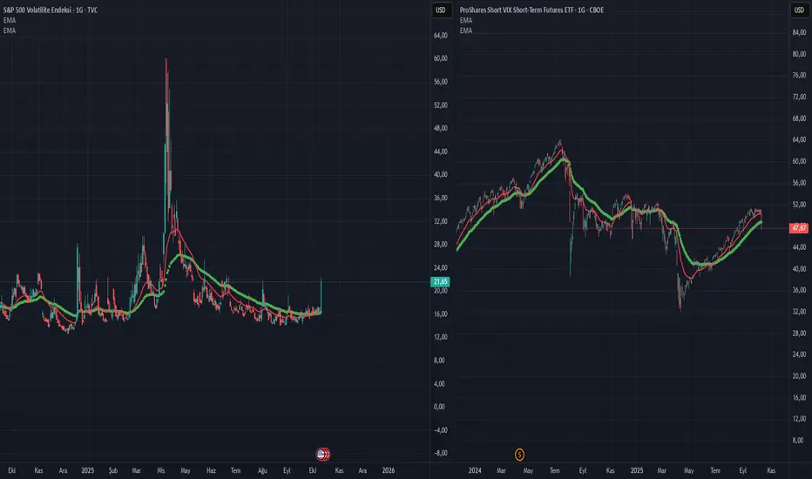Screen dimensions: 812x479
Task: Select the EMA label directly beneath the ProShares title
Action: coord(466,20)
